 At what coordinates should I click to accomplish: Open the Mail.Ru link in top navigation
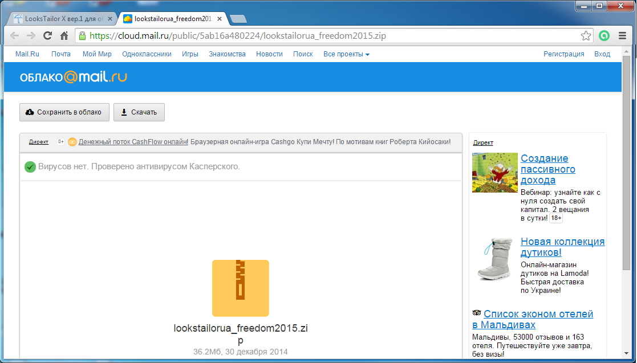pos(27,54)
